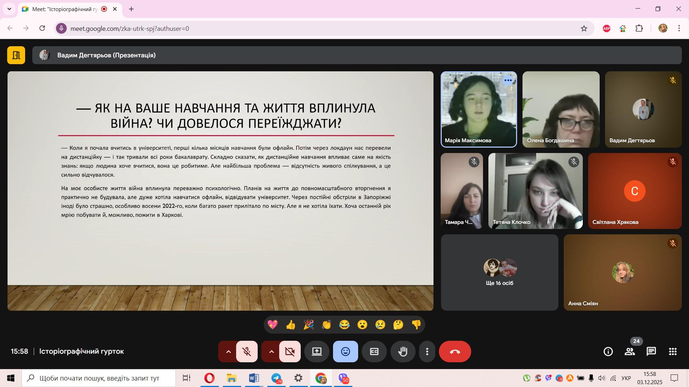689x387 pixels.
Task: Show the participants list icon
Action: 629,352
